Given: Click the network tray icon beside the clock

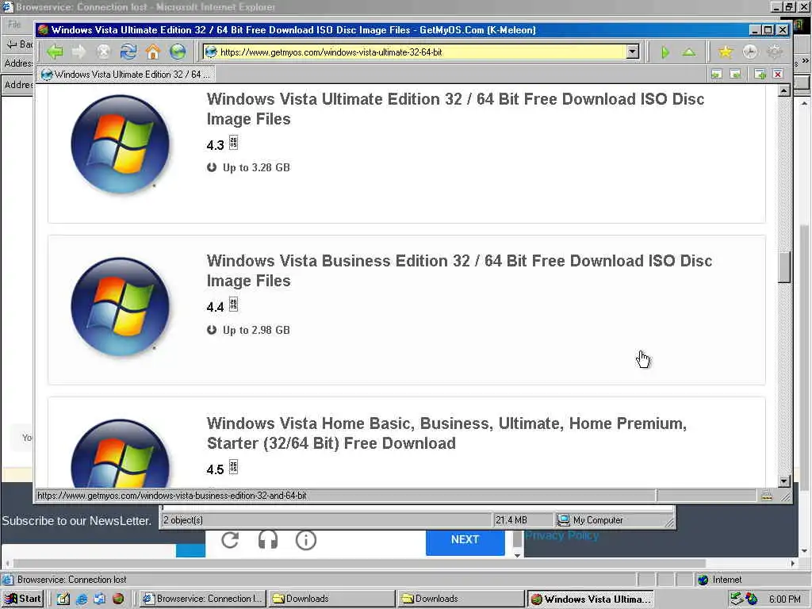Looking at the screenshot, I should [x=737, y=599].
